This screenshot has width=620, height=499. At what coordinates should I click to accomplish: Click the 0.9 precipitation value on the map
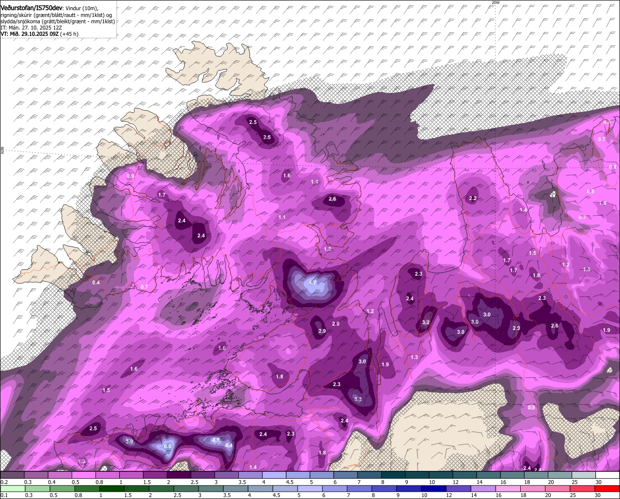[x=130, y=176]
